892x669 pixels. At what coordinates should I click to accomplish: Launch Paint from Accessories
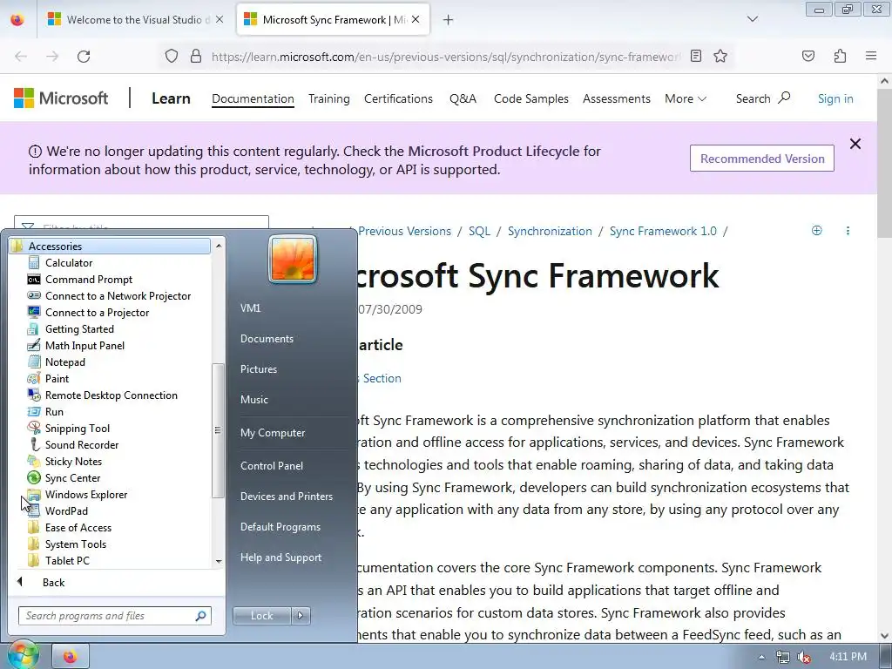tap(57, 378)
